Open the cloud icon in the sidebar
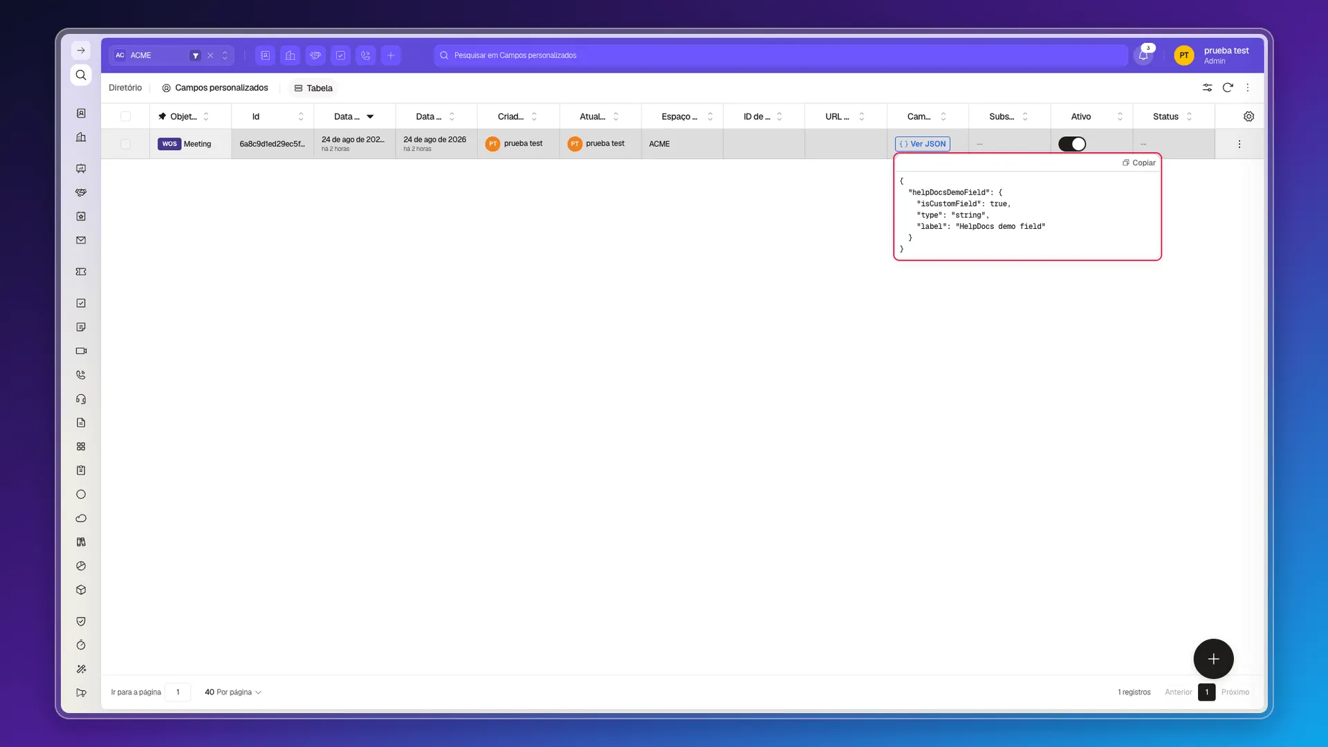1328x747 pixels. 81,518
